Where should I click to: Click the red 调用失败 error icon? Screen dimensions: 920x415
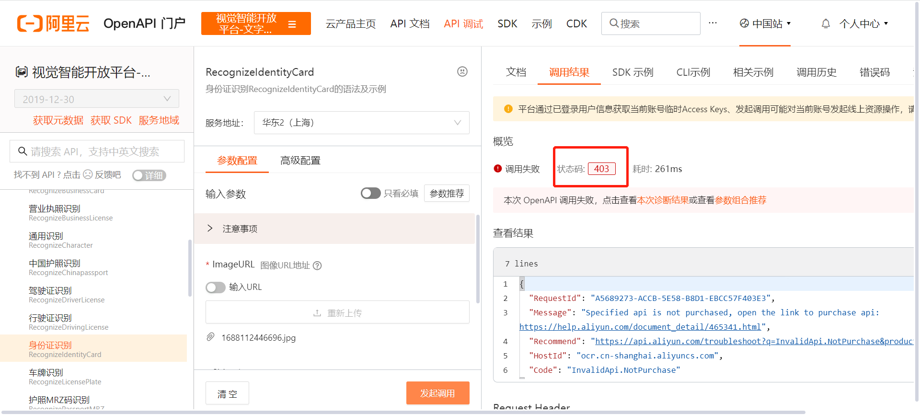pos(498,168)
